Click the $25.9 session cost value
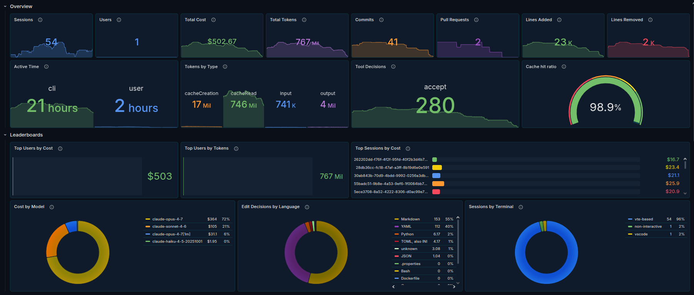This screenshot has height=295, width=694. 672,183
